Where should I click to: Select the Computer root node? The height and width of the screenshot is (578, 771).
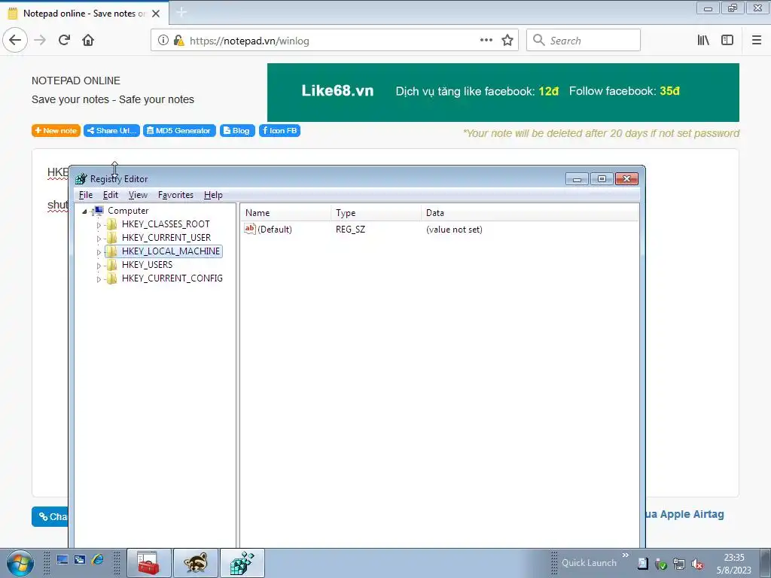pyautogui.click(x=128, y=211)
